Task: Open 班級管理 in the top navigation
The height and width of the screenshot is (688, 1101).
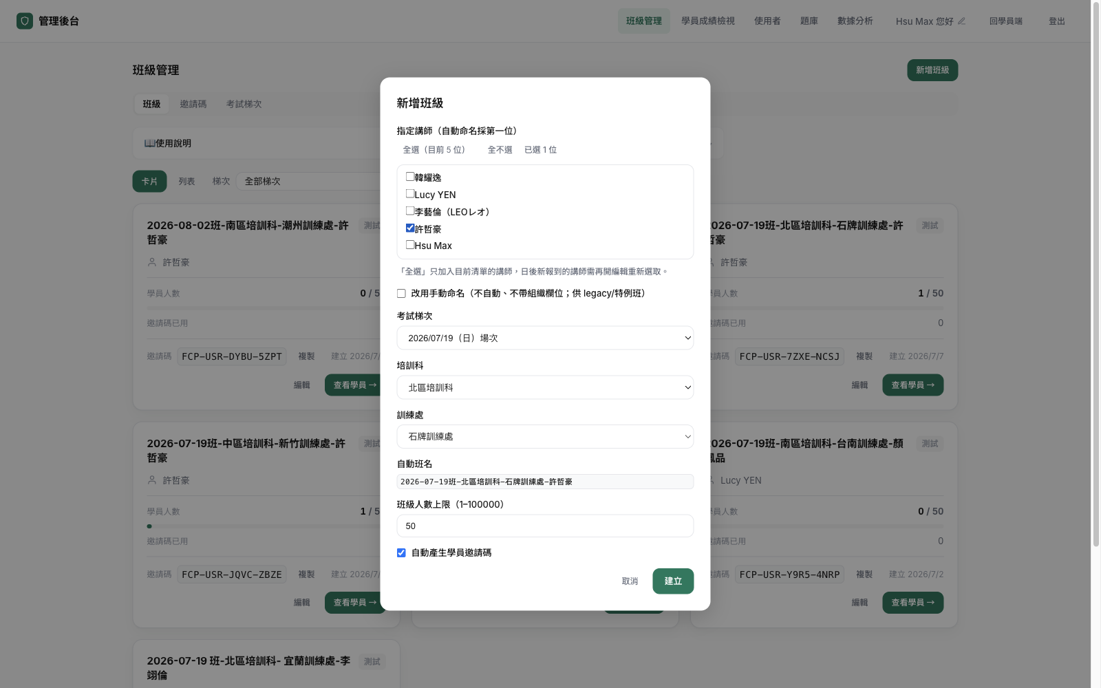Action: click(x=644, y=21)
